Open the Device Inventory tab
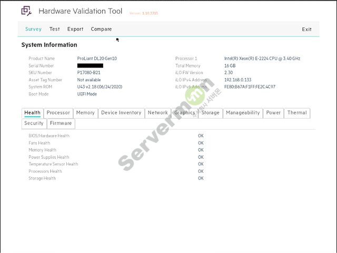The image size is (337, 253). coord(121,113)
